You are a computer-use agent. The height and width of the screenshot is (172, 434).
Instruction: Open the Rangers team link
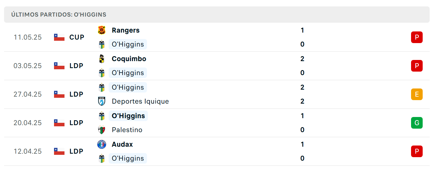(x=125, y=30)
